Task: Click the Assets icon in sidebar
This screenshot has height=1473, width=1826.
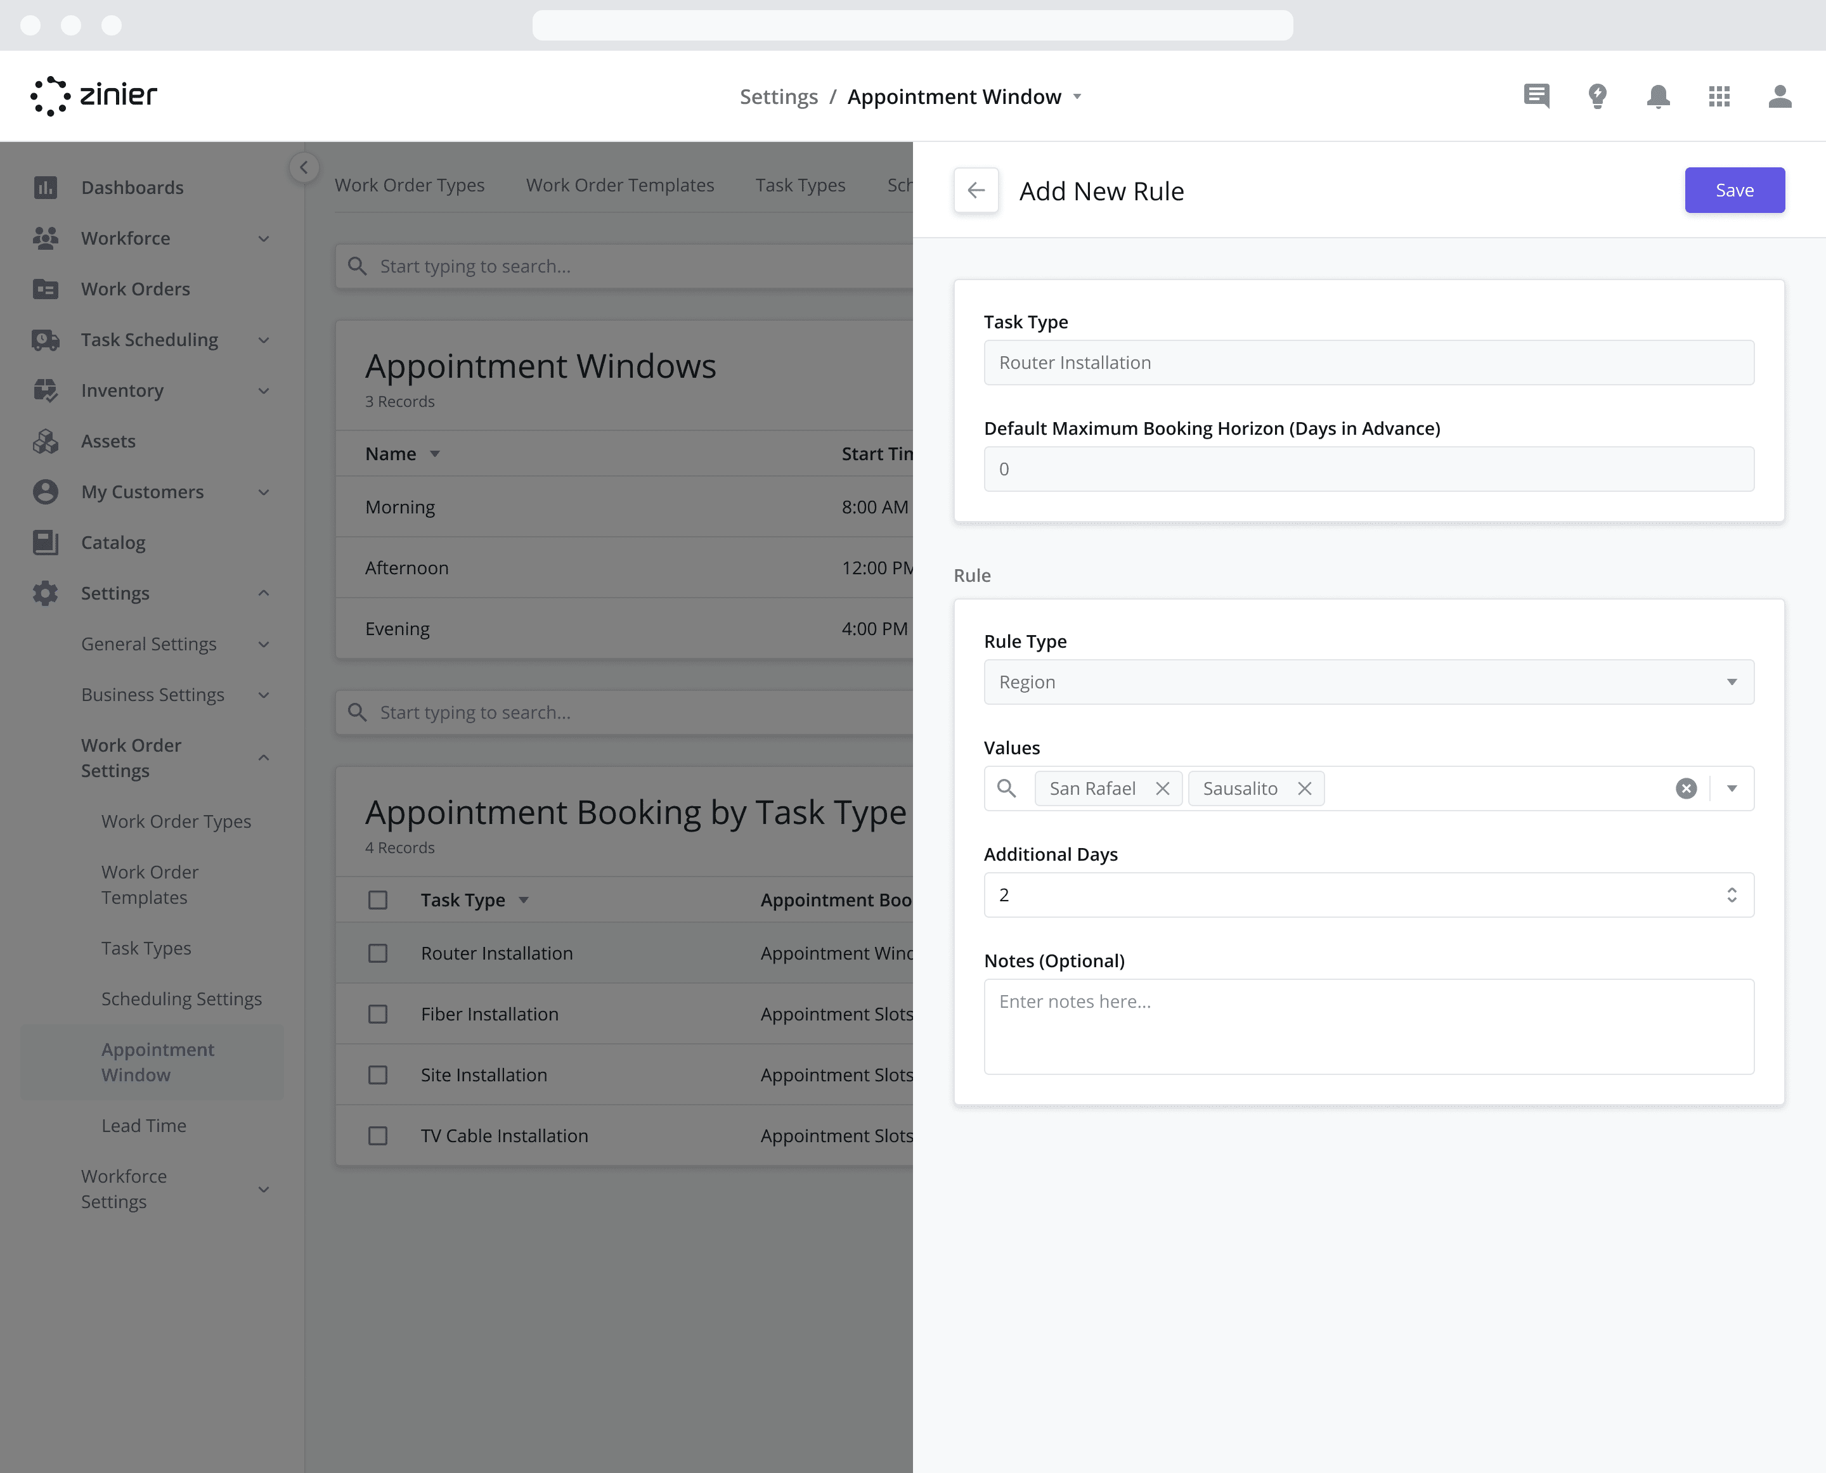Action: pyautogui.click(x=46, y=441)
